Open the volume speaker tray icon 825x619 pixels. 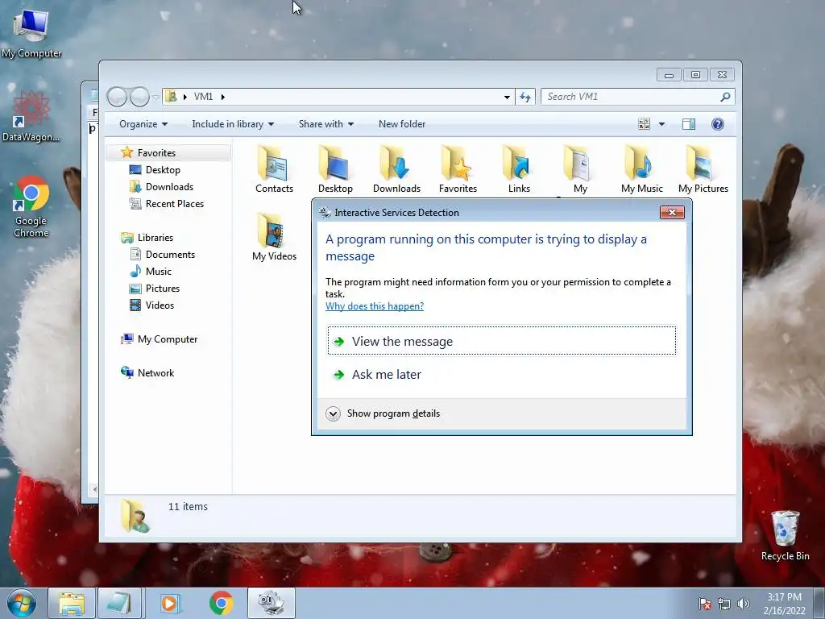point(744,604)
